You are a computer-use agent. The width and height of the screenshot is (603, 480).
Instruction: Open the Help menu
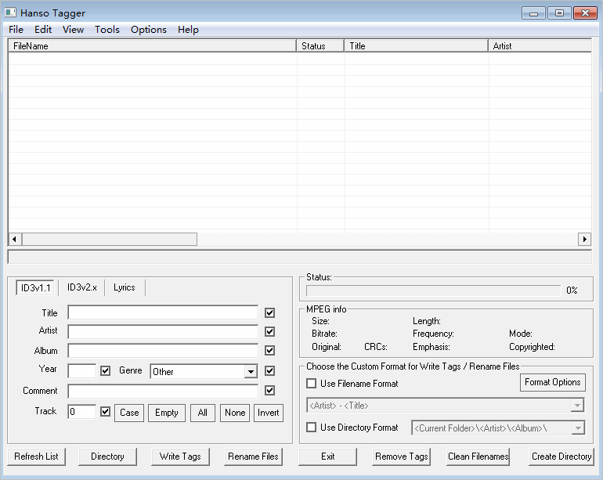click(188, 30)
